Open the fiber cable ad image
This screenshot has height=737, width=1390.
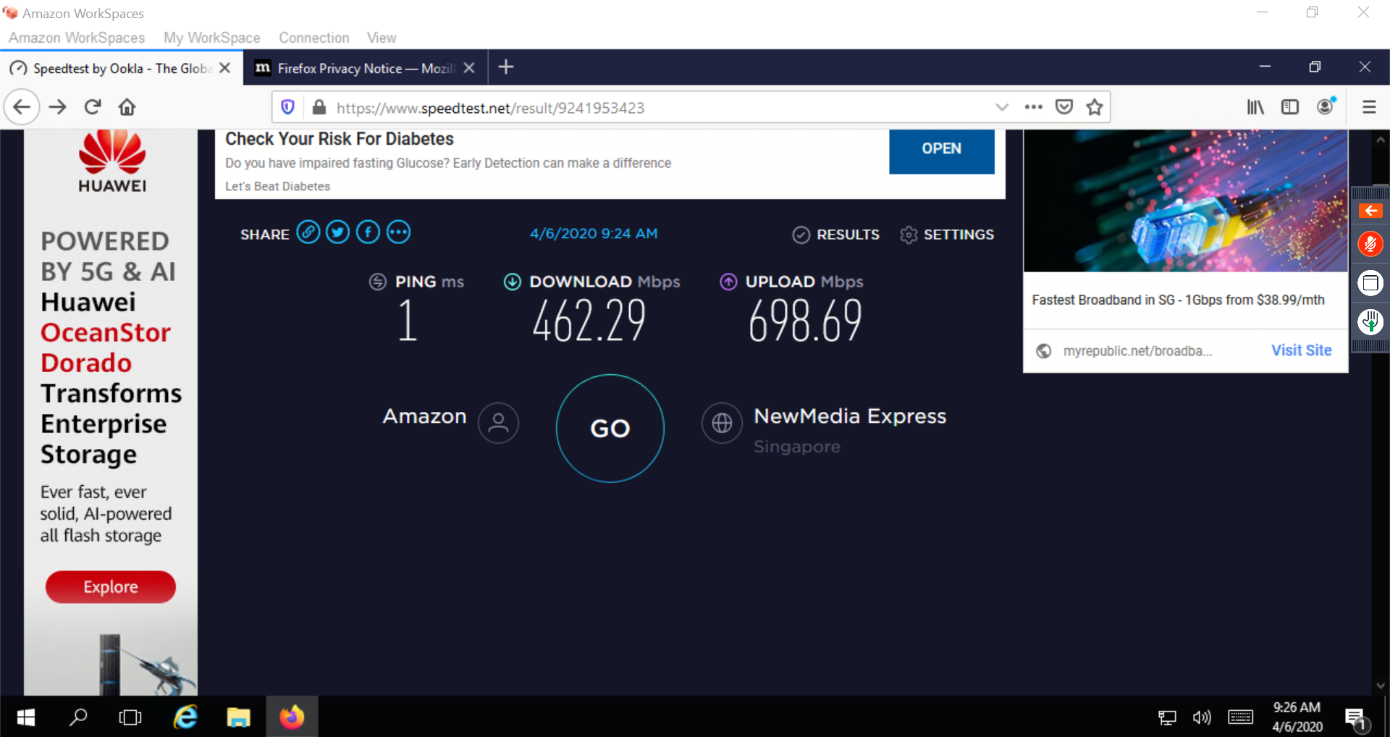1185,201
